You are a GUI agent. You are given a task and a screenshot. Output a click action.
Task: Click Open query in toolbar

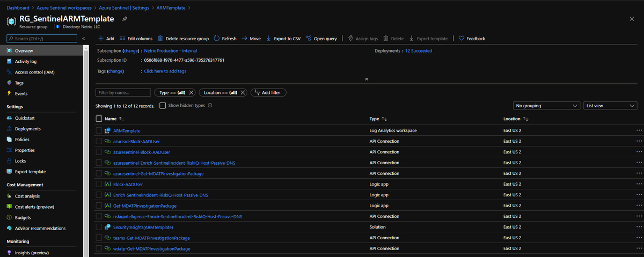(321, 39)
